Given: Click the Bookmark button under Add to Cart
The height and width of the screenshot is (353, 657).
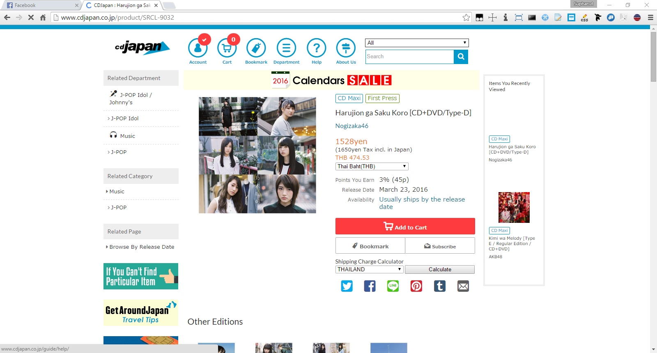Looking at the screenshot, I should pyautogui.click(x=370, y=246).
